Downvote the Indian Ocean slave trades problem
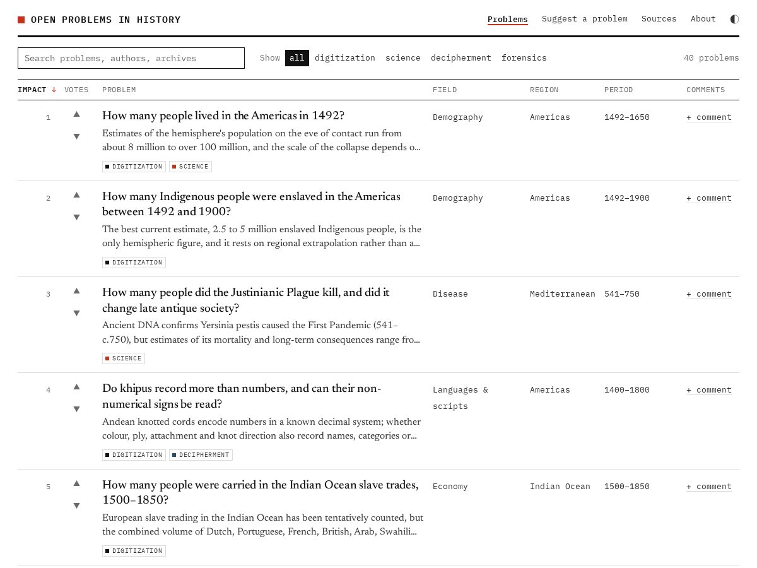 pyautogui.click(x=76, y=506)
